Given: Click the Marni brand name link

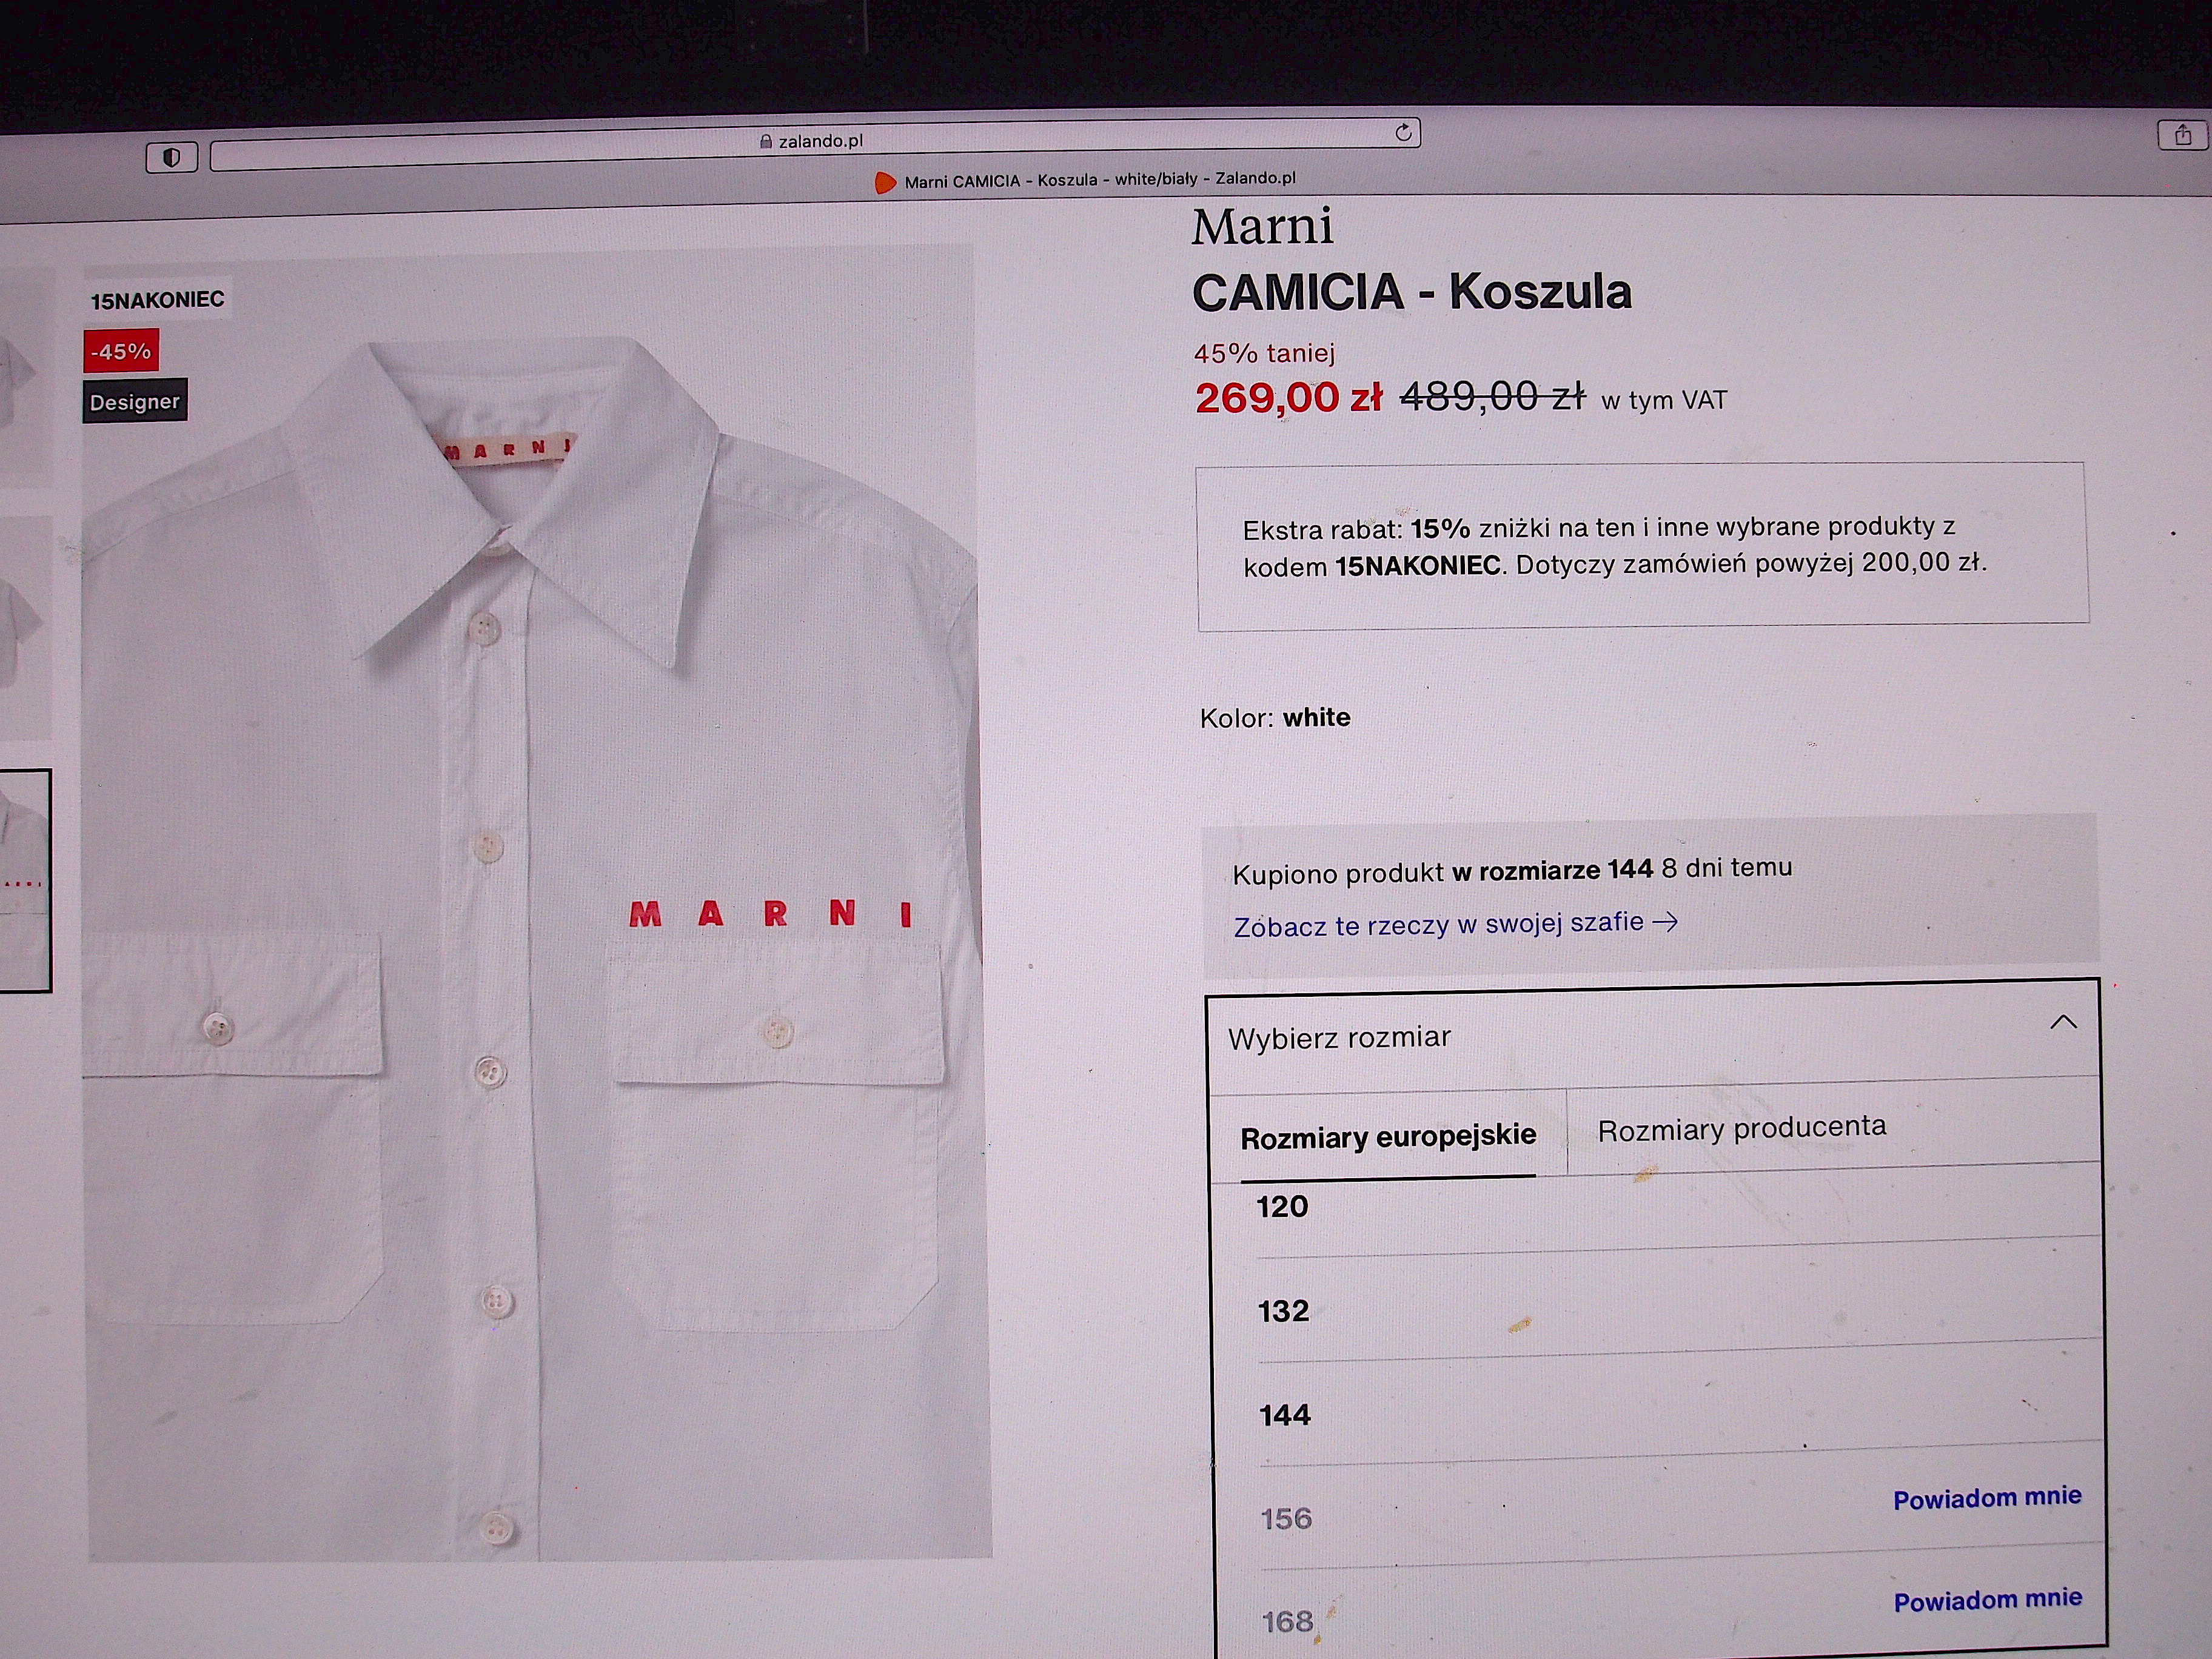Looking at the screenshot, I should coord(1262,227).
